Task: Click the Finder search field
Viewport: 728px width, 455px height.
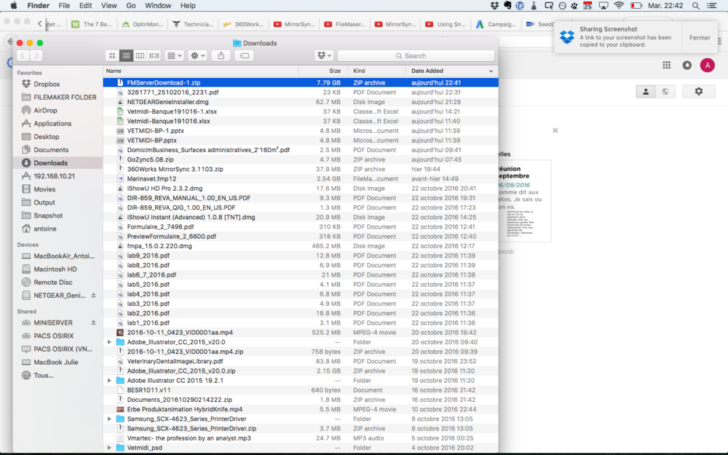Action: click(416, 55)
